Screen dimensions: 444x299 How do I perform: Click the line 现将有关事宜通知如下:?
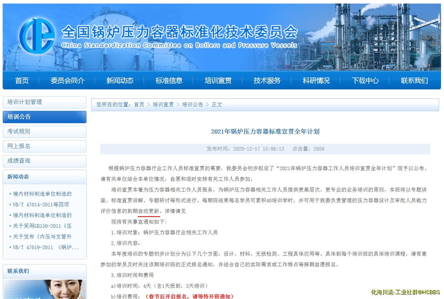(x=139, y=222)
